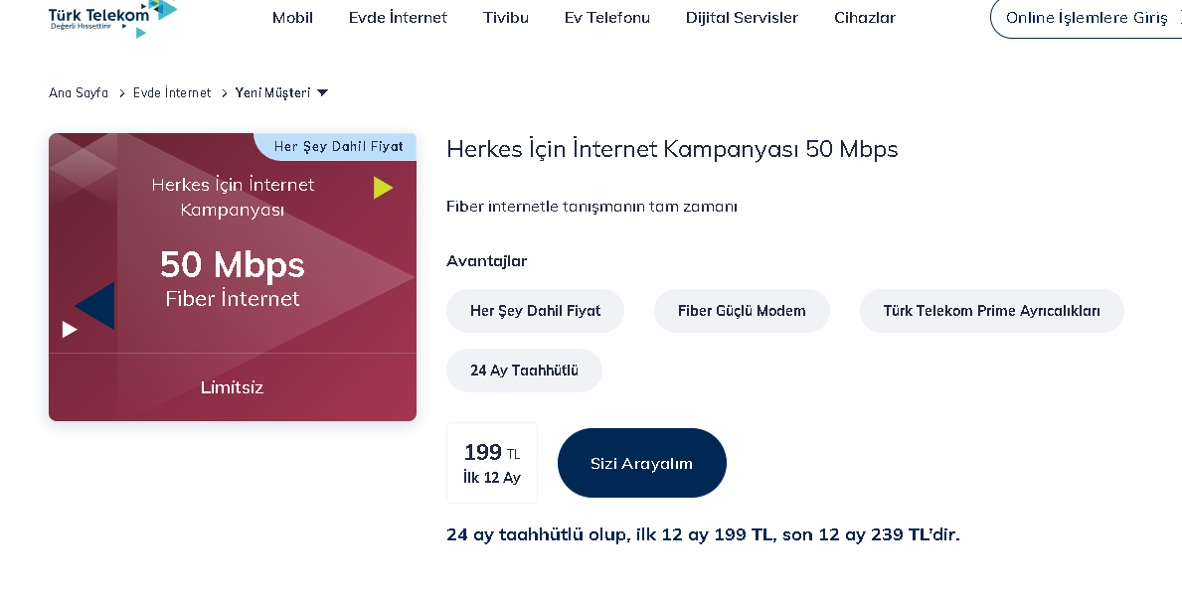Select the Her Şey Dahil Fiyat advantage chip
Viewport: 1182px width, 598px height.
point(535,311)
